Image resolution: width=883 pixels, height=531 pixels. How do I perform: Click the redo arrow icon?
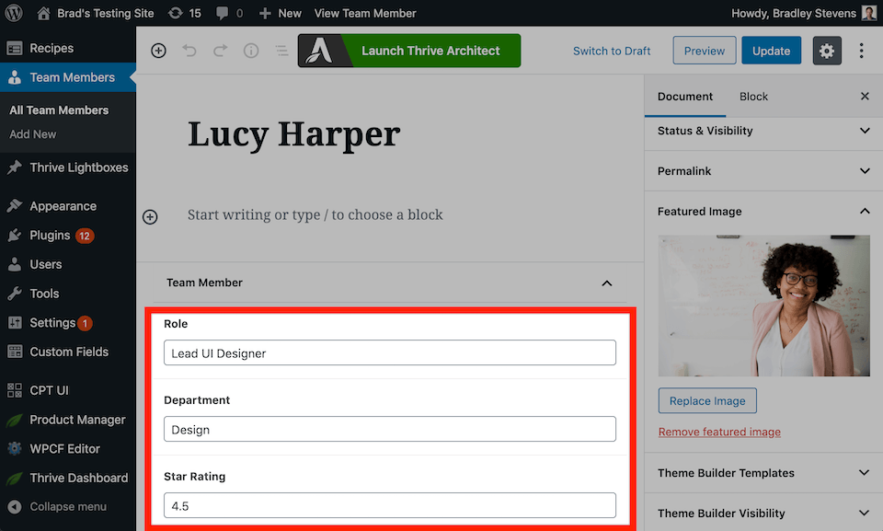(220, 51)
